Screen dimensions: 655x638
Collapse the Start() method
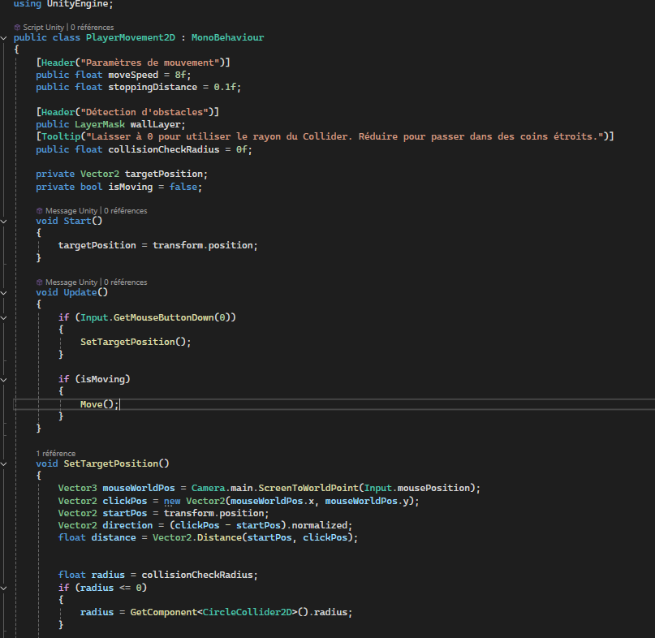[x=4, y=222]
